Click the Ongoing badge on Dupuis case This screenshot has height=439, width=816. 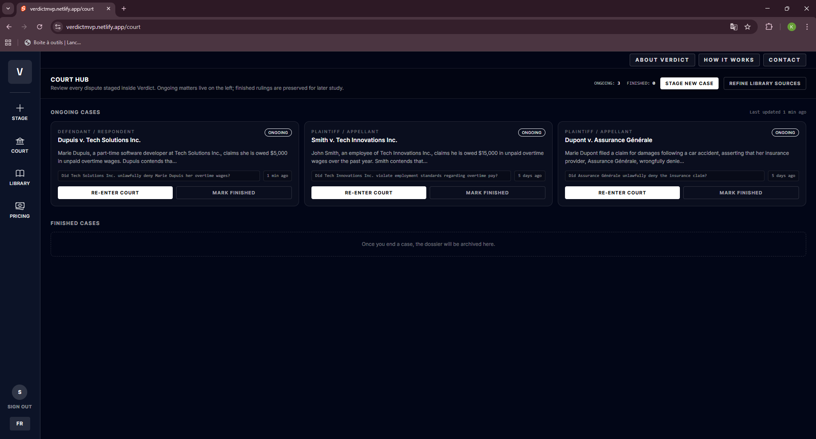(x=278, y=133)
